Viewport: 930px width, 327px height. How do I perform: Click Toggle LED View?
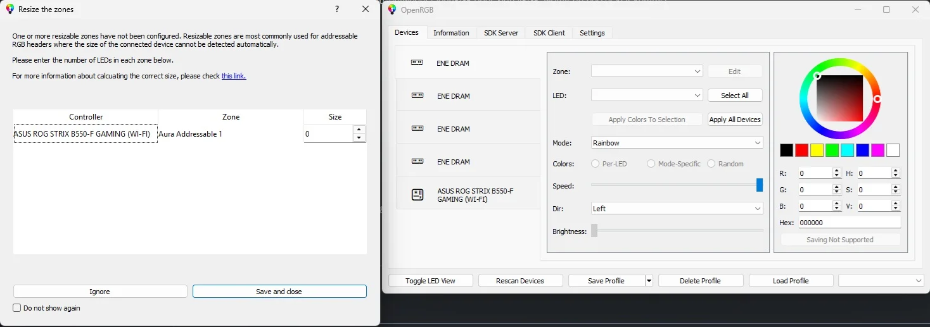431,281
